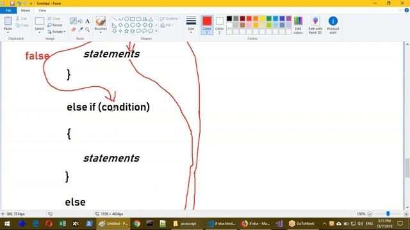Viewport: 410px width, 230px height.
Task: Click the Cut scissors button
Action: click(21, 19)
